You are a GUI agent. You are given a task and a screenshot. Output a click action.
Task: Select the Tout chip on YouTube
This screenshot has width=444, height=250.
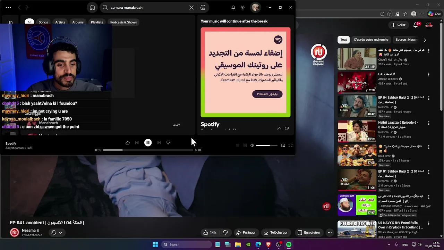coord(343,40)
